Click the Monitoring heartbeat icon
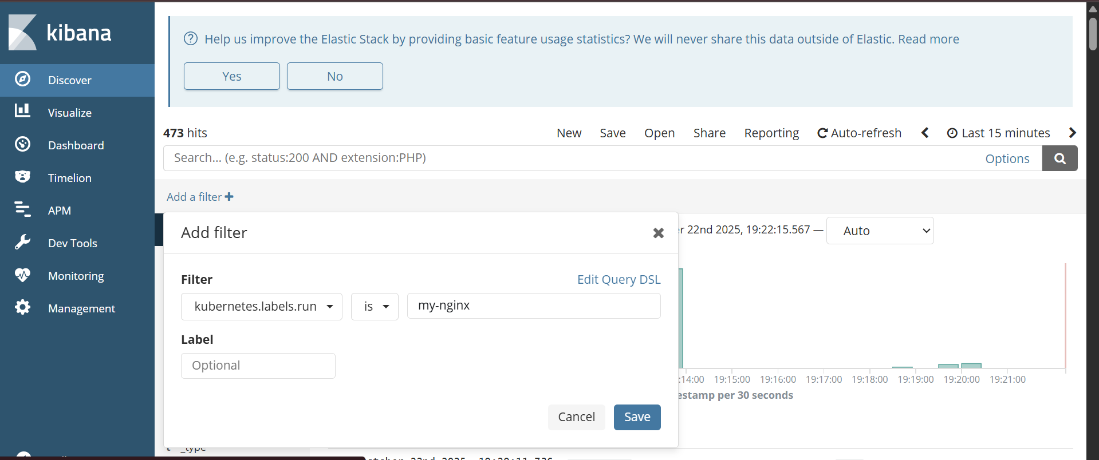Image resolution: width=1099 pixels, height=460 pixels. click(22, 275)
